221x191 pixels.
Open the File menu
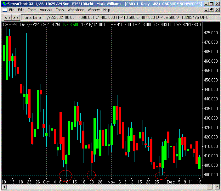(12, 10)
